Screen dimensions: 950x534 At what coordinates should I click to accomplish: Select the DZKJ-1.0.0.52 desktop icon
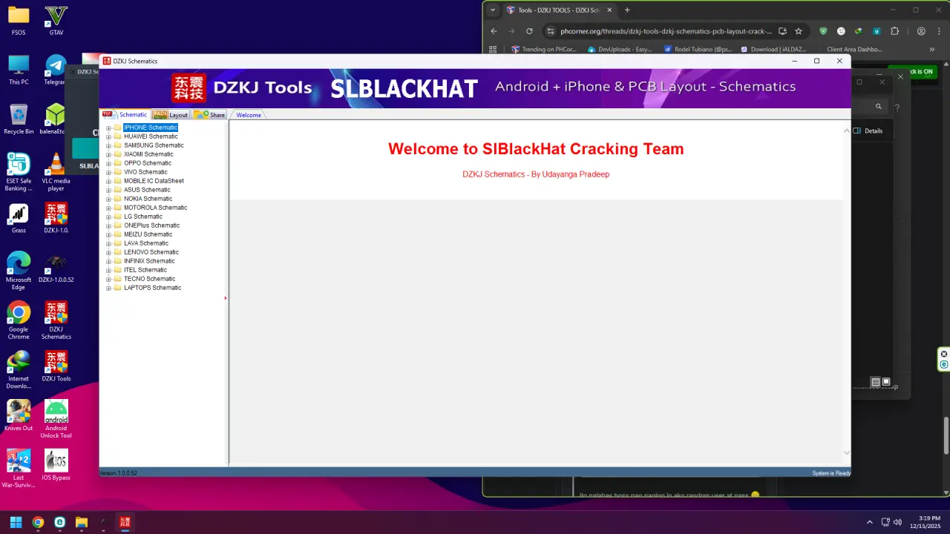click(x=56, y=268)
